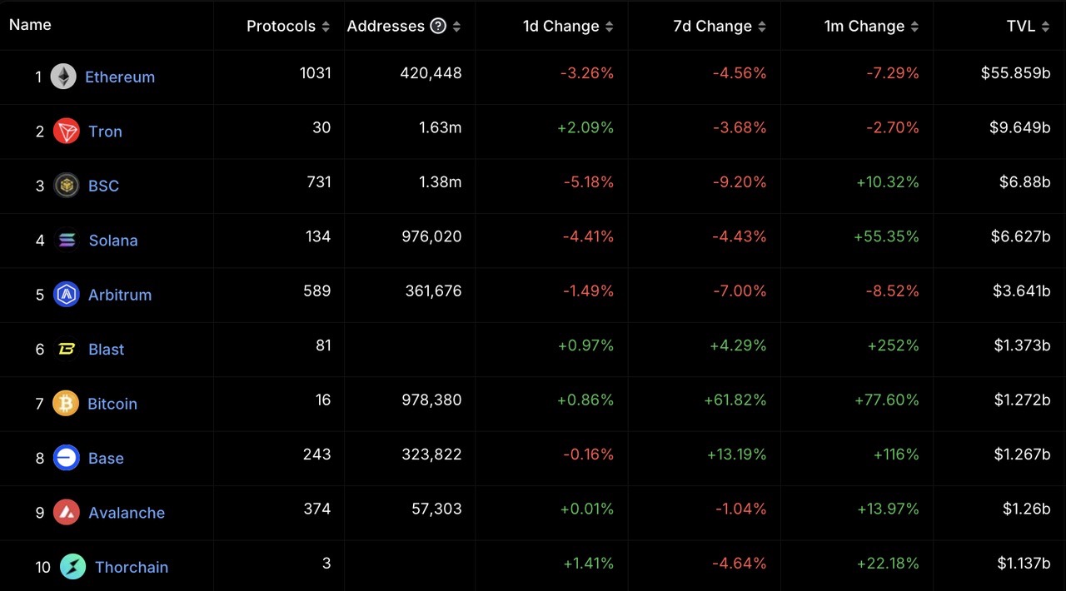This screenshot has height=591, width=1066.
Task: Click the Base chain logo
Action: click(x=66, y=458)
